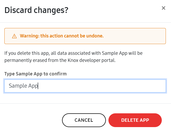Image resolution: width=171 pixels, height=136 pixels.
Task: Click the "cannot be undone" warning text
Action: tap(84, 36)
